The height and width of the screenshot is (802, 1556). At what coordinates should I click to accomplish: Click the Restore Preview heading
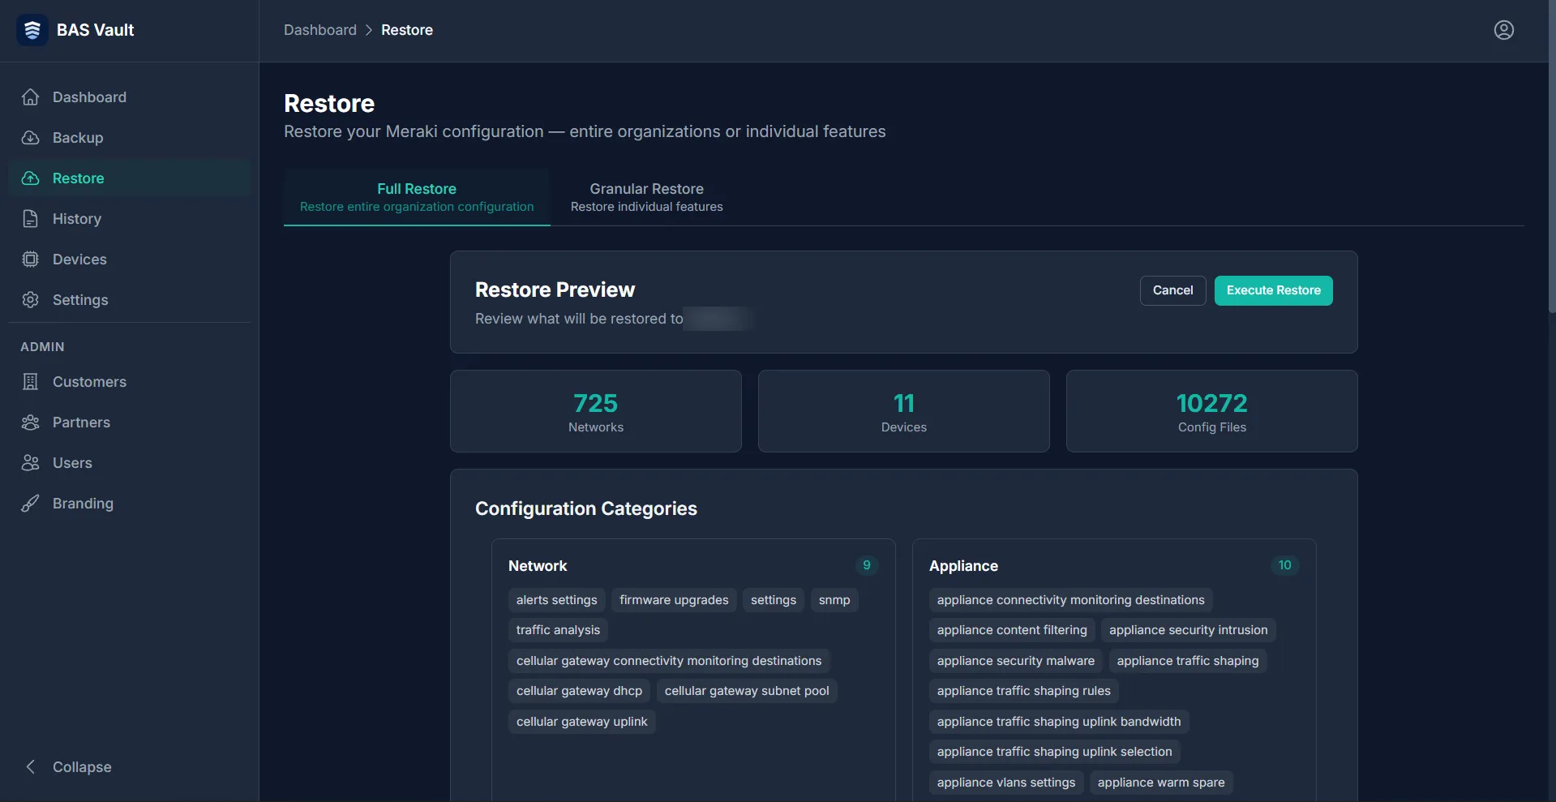(x=555, y=289)
